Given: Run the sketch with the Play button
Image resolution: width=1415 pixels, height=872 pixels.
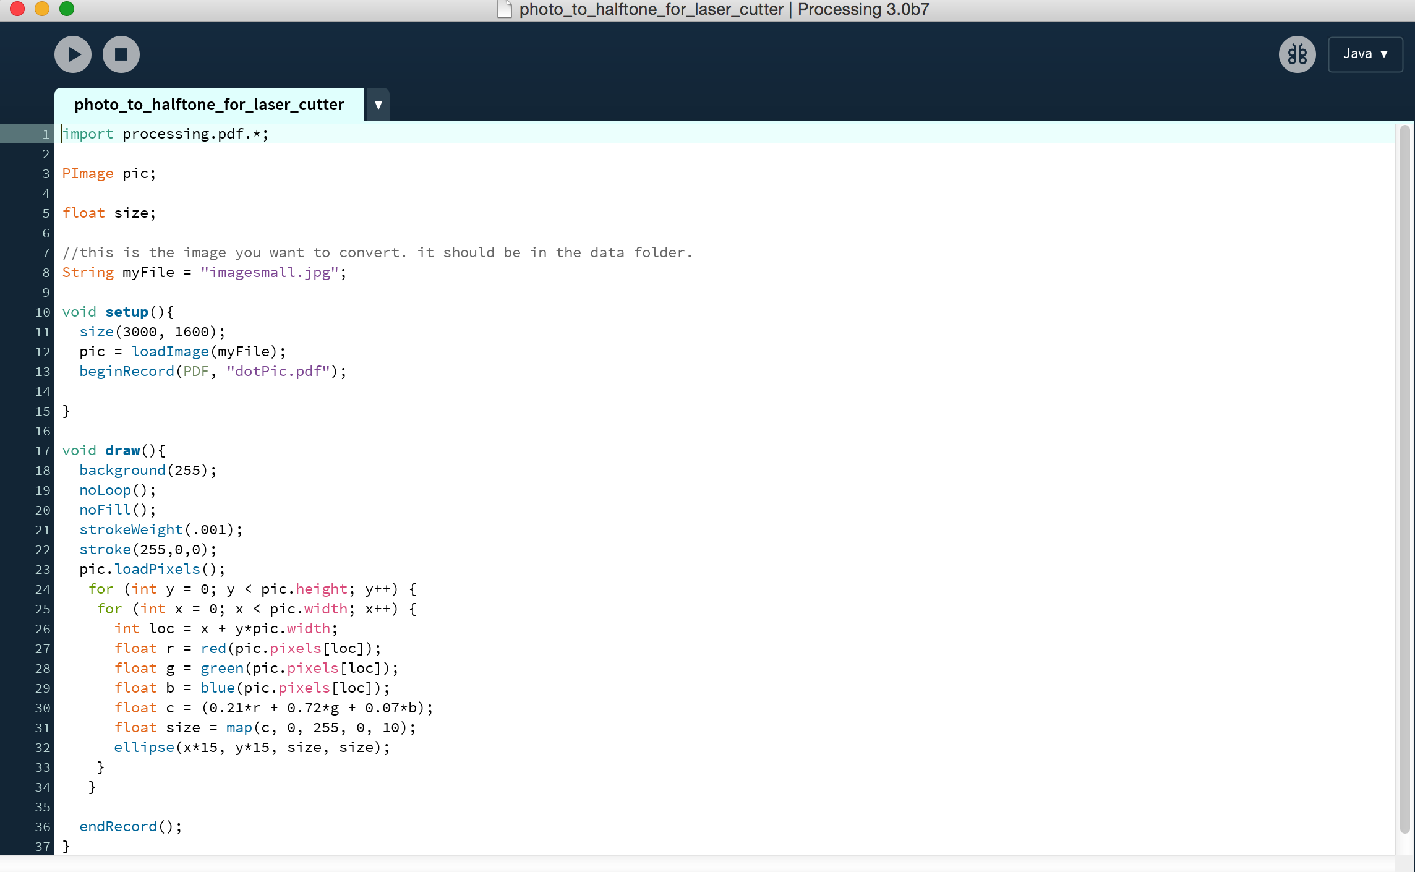Looking at the screenshot, I should pyautogui.click(x=73, y=54).
